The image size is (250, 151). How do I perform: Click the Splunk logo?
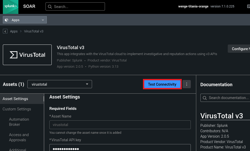point(11,7)
